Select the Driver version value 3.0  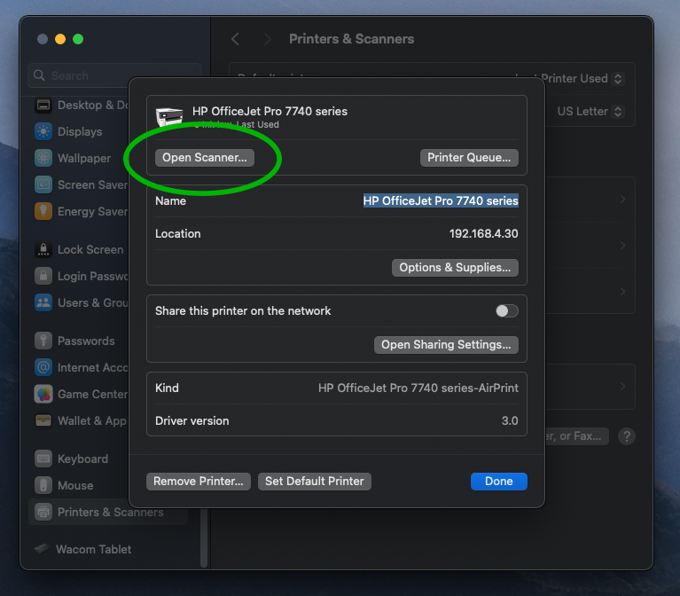pyautogui.click(x=510, y=420)
